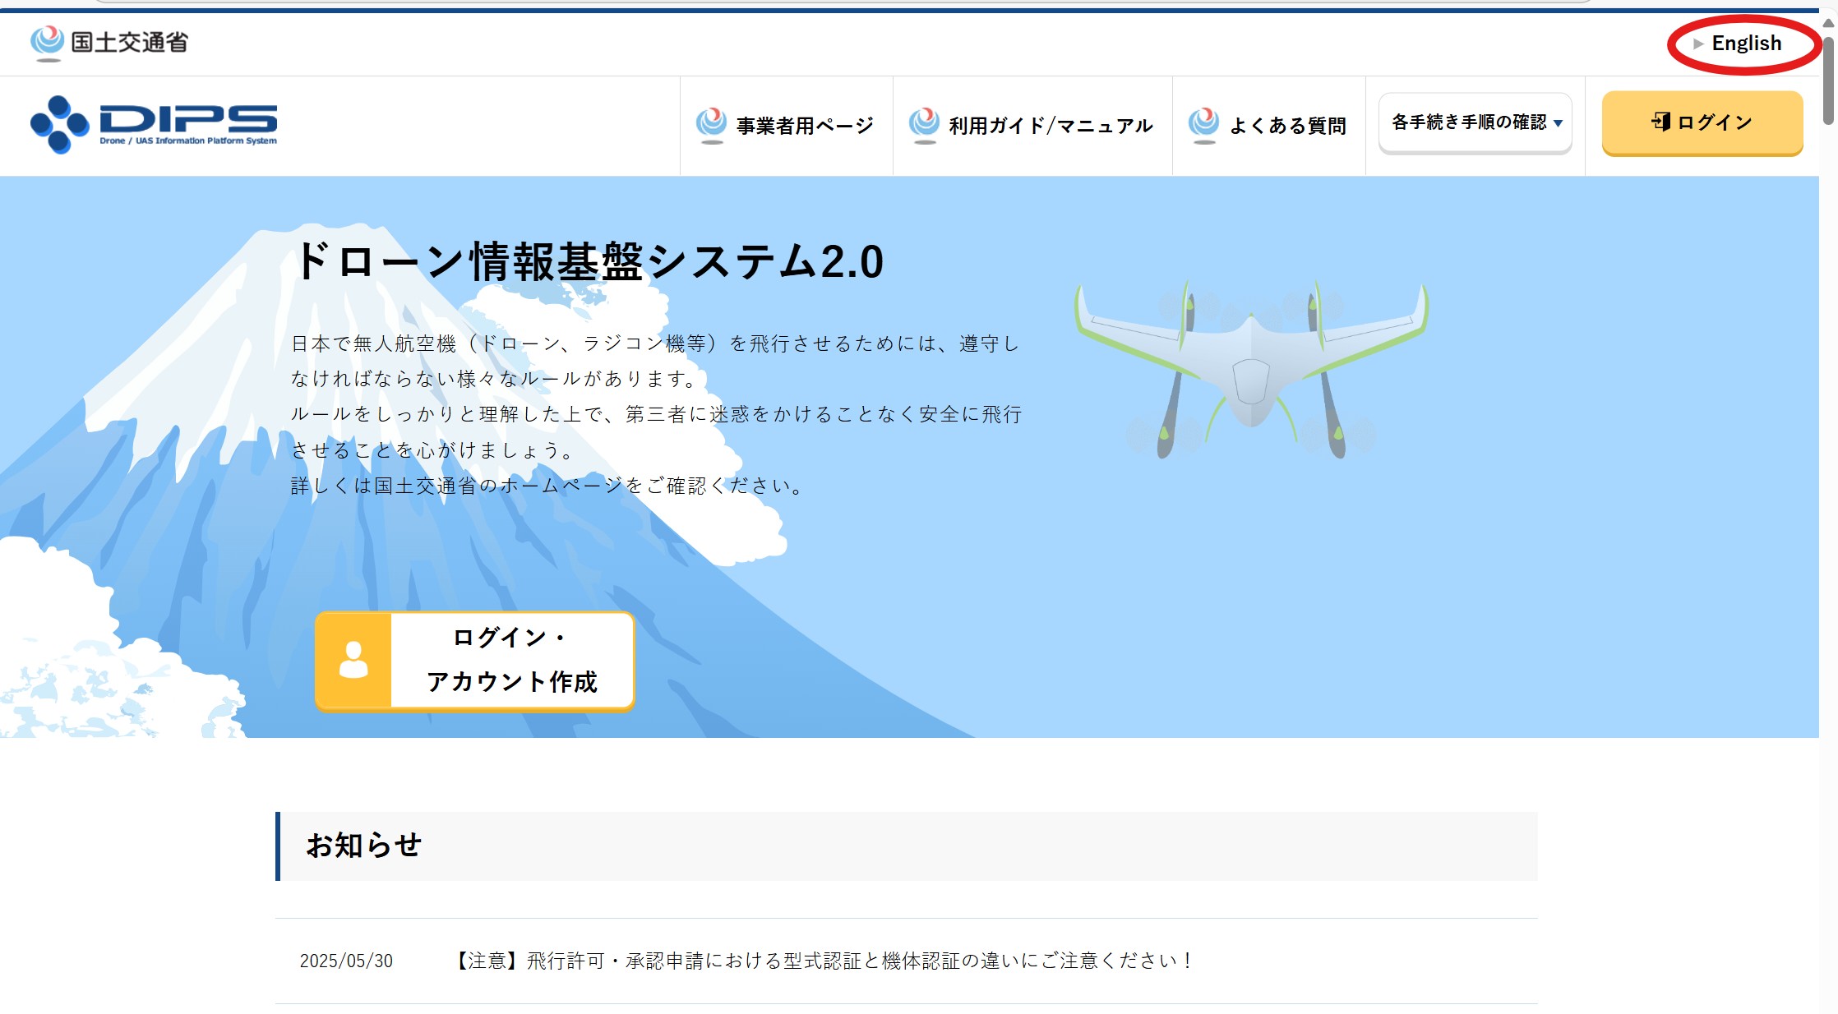Click the login door icon in the yellow button
Screen dimensions: 1838x1014
point(1660,122)
